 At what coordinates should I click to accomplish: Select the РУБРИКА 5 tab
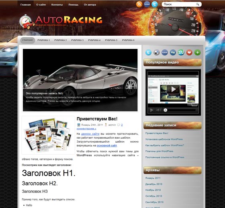(111, 40)
